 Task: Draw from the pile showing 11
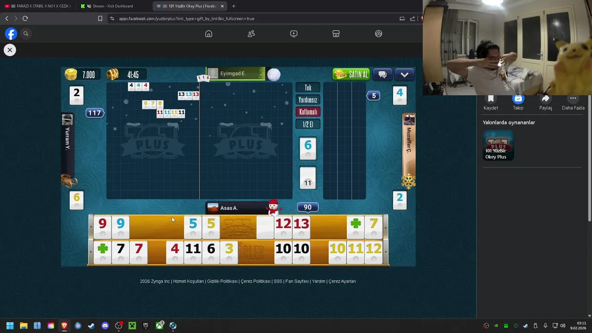coord(308,179)
